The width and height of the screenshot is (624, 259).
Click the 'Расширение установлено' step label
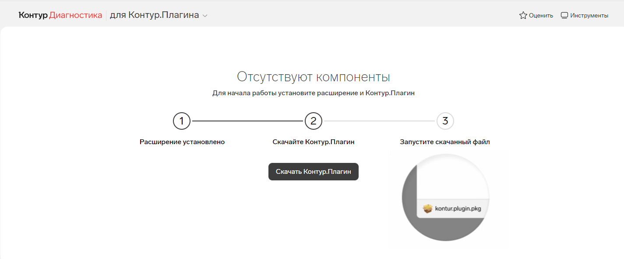(182, 142)
